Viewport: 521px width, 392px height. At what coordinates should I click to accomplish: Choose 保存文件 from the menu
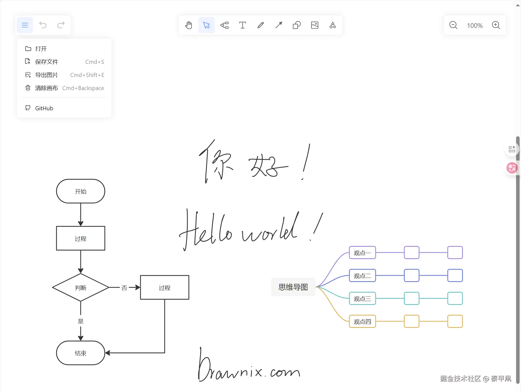[64, 62]
